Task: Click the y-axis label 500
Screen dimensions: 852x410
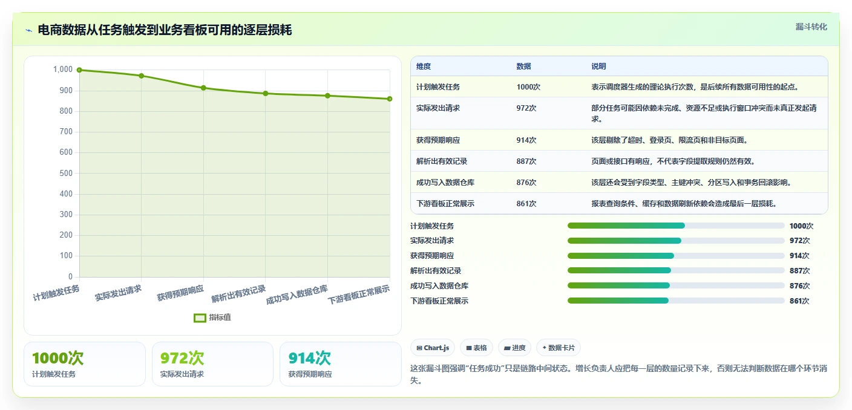Action: [66, 173]
